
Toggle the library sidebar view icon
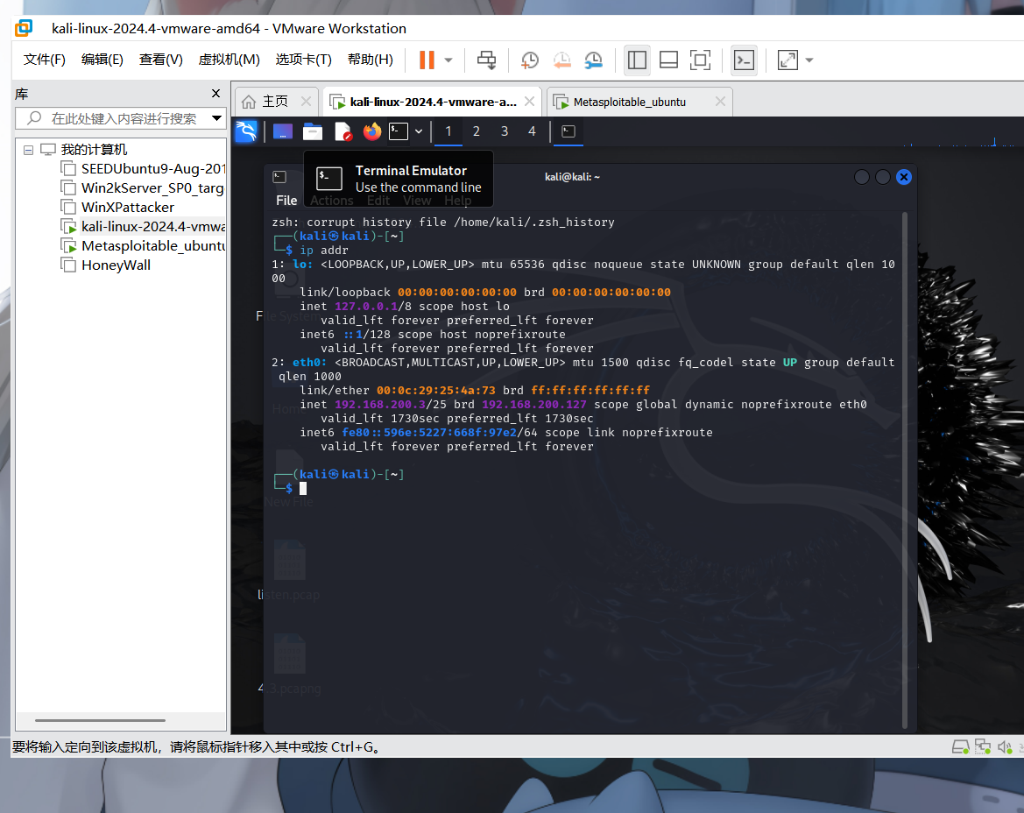click(637, 60)
